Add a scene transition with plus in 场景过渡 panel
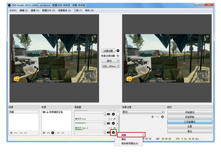 pyautogui.click(x=152, y=117)
